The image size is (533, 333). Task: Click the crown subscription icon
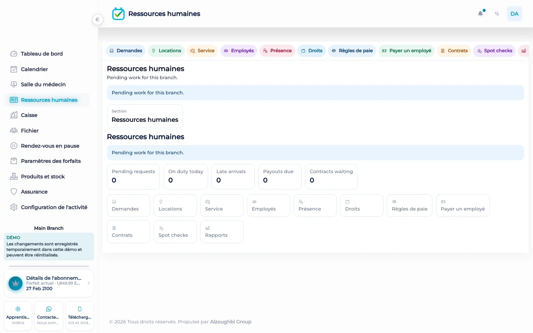(16, 283)
